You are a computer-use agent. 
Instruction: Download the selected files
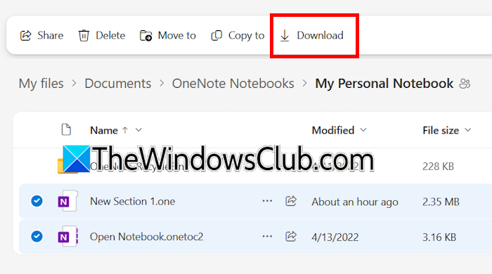point(311,35)
